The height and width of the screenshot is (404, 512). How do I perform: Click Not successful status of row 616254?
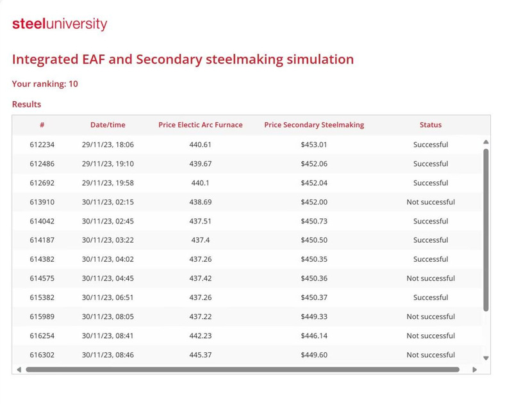(x=431, y=336)
